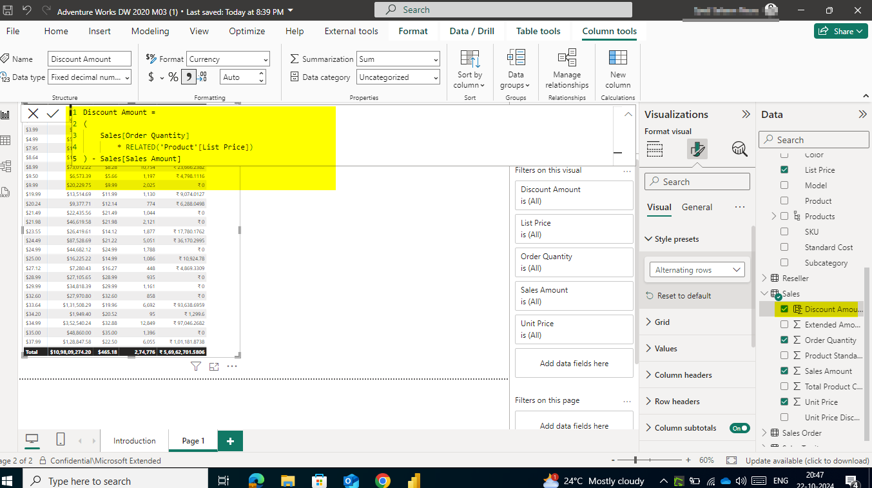Create a New column
The image size is (872, 488).
coord(617,69)
